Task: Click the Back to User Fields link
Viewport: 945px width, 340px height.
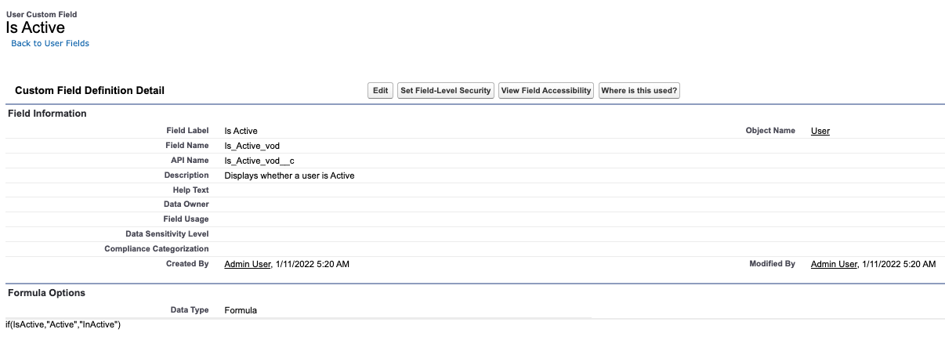Action: (50, 43)
